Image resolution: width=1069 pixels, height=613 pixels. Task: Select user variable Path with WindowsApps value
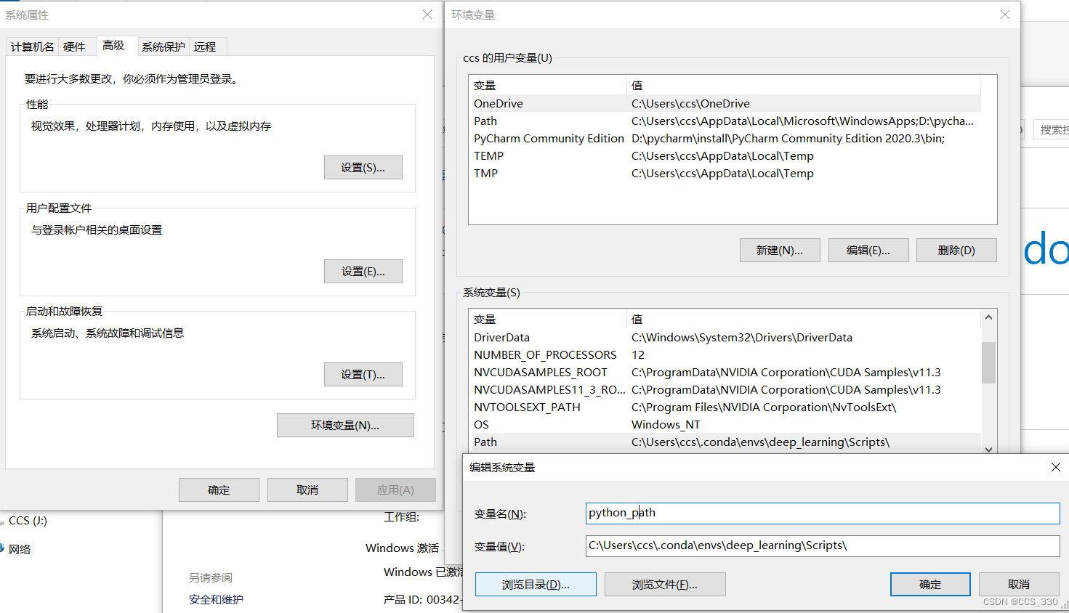click(725, 121)
